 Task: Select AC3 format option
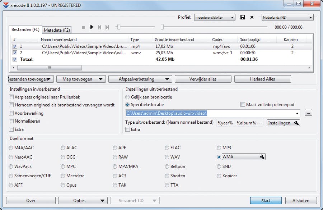point(115,176)
